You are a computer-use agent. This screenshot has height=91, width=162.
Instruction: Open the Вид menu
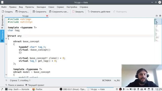[x=21, y=7]
